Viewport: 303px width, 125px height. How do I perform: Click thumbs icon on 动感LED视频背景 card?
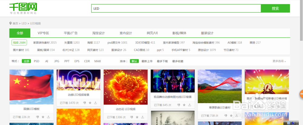pos(85,103)
